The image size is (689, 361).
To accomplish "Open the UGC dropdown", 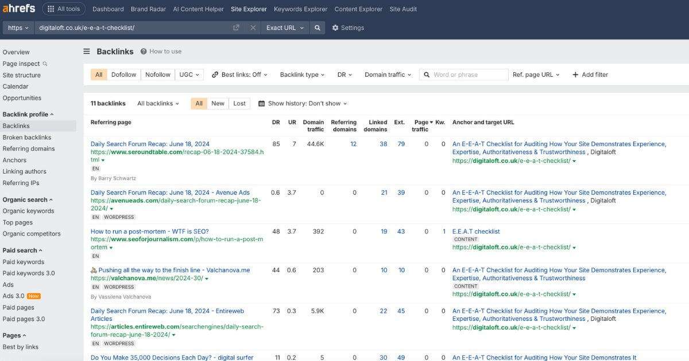I will 189,74.
